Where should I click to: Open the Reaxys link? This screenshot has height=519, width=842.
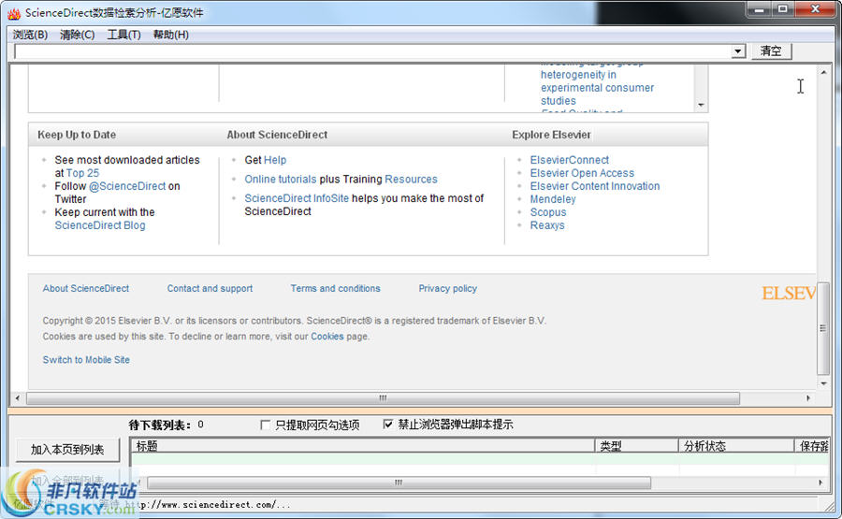(x=547, y=225)
